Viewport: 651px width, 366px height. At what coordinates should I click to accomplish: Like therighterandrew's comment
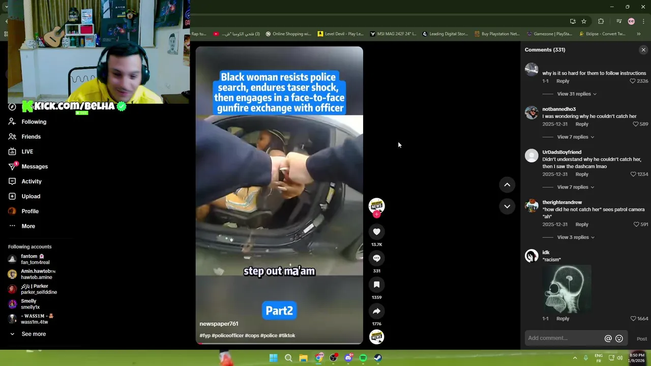pyautogui.click(x=636, y=225)
